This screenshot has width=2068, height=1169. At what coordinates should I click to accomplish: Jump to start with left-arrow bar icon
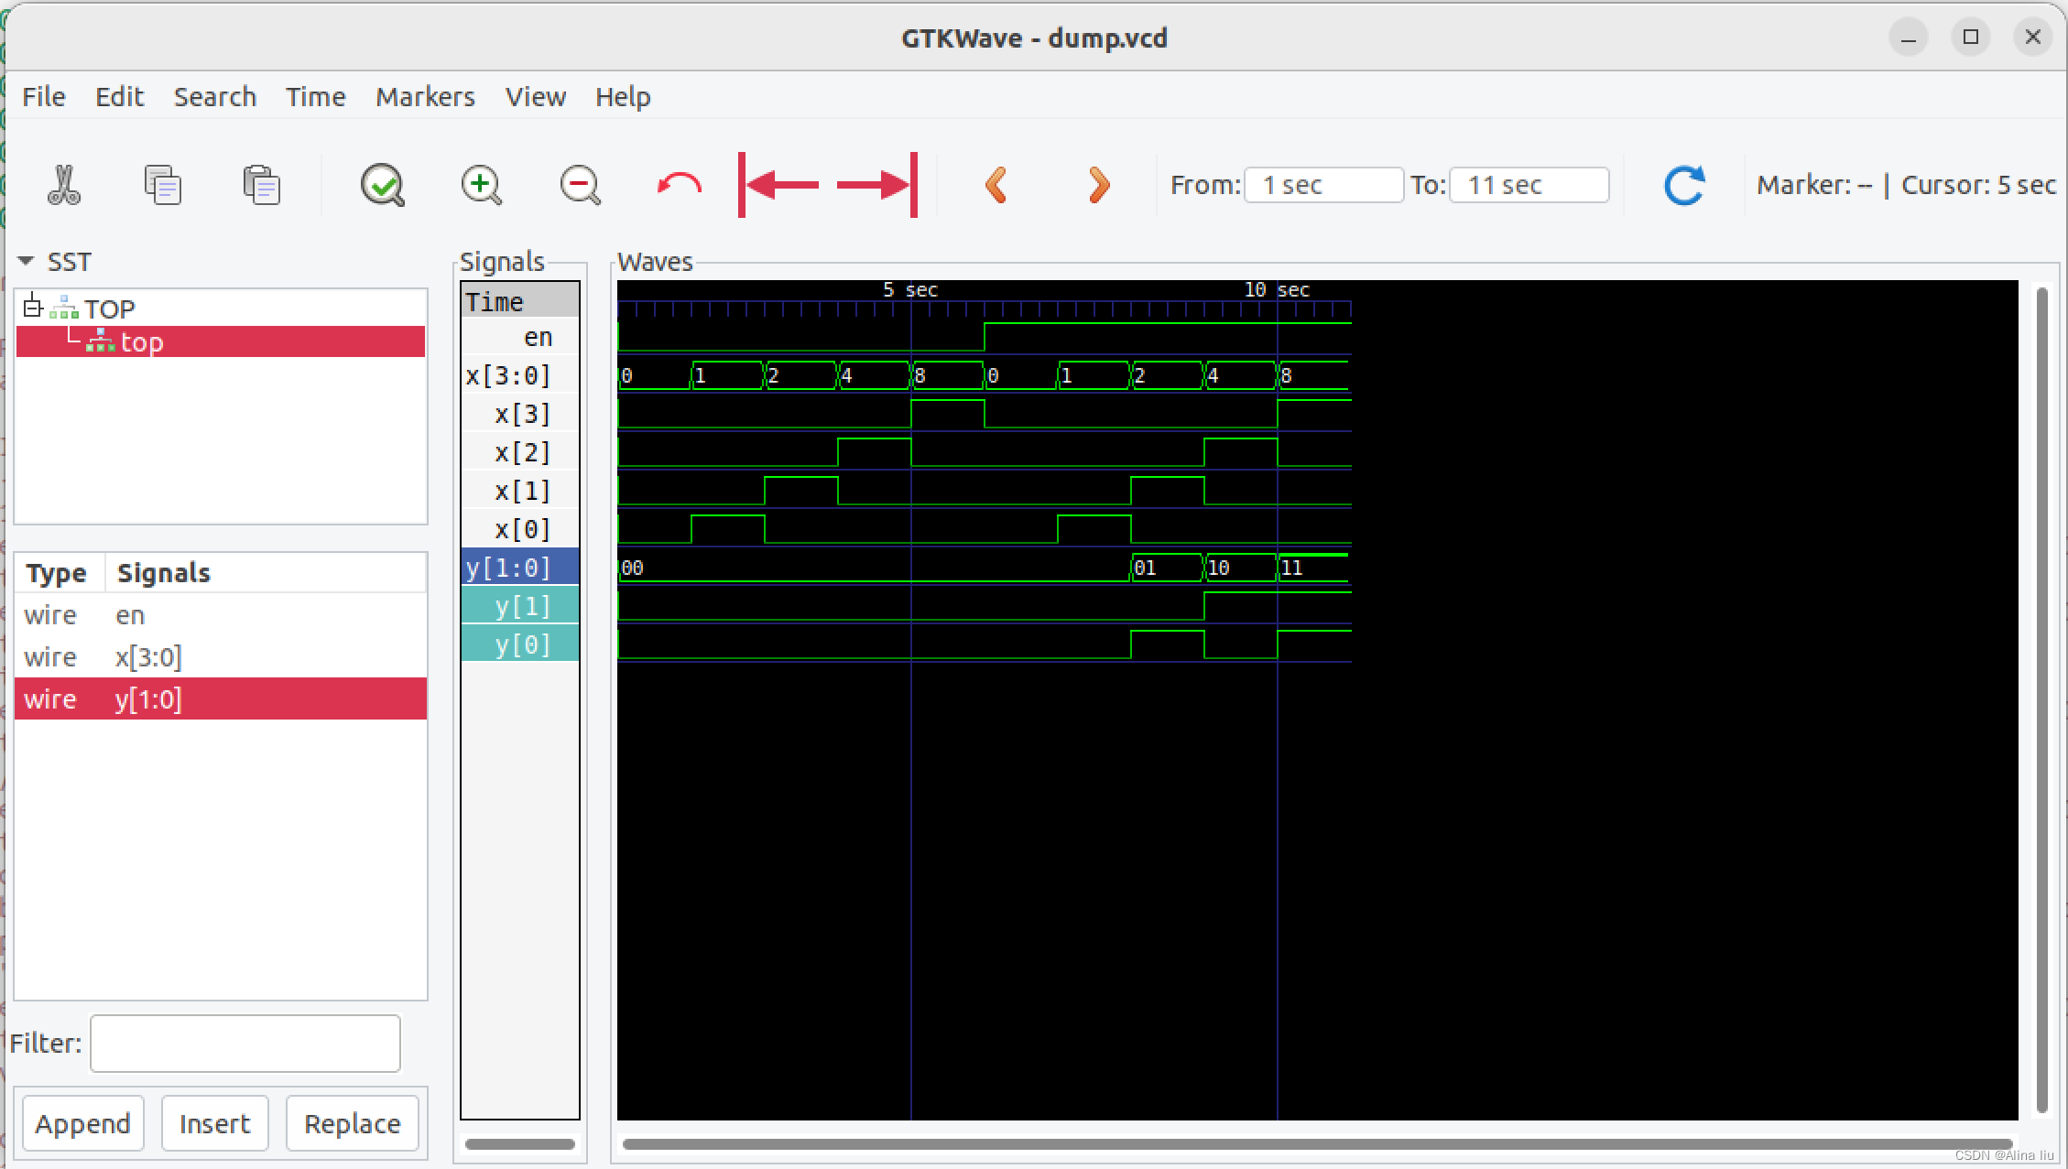tap(778, 185)
